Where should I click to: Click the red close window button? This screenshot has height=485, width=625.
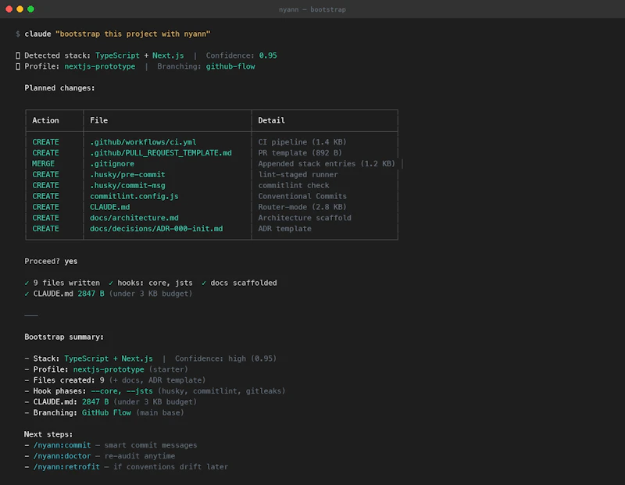click(x=9, y=9)
